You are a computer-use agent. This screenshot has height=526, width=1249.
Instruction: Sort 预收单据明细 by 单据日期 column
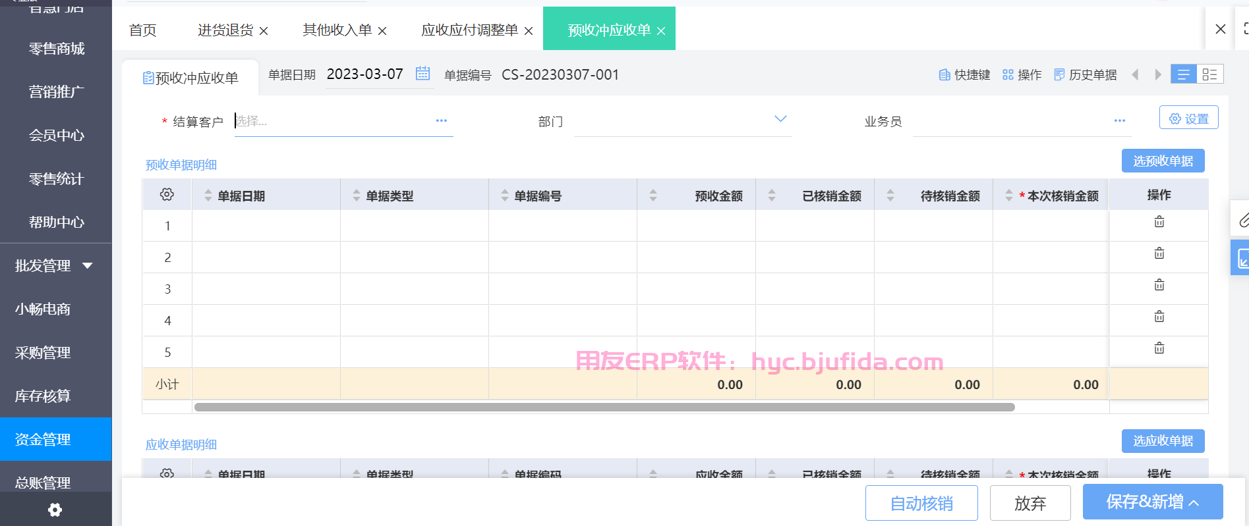(208, 195)
